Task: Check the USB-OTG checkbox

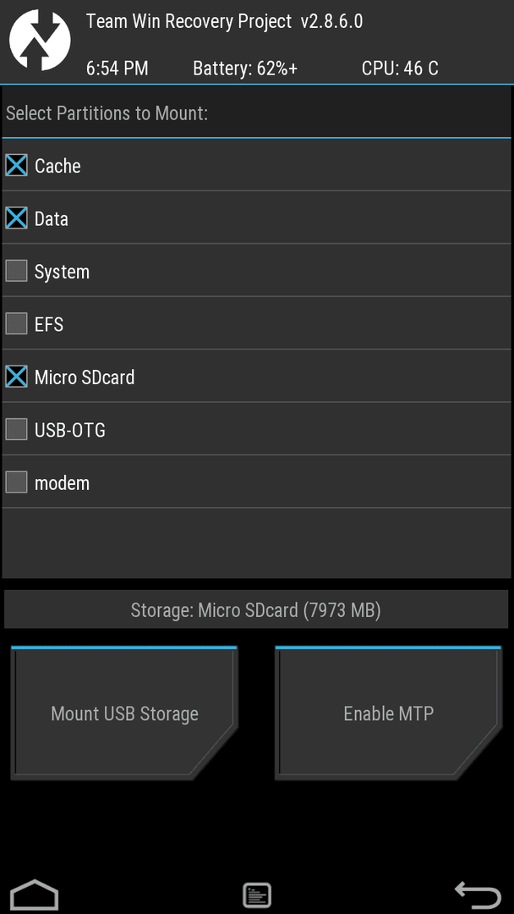Action: click(x=16, y=430)
